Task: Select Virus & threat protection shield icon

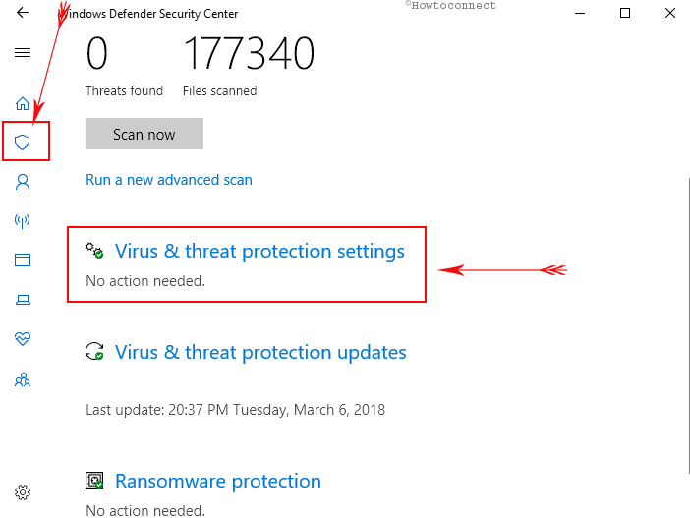Action: coord(23,143)
